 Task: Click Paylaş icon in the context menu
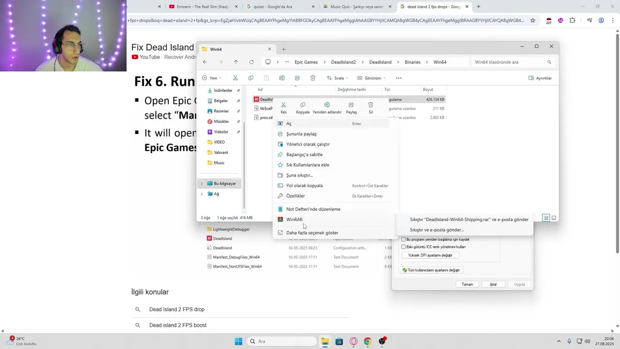point(351,105)
